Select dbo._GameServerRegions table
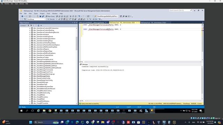The width and height of the screenshot is (223, 125). (41, 49)
